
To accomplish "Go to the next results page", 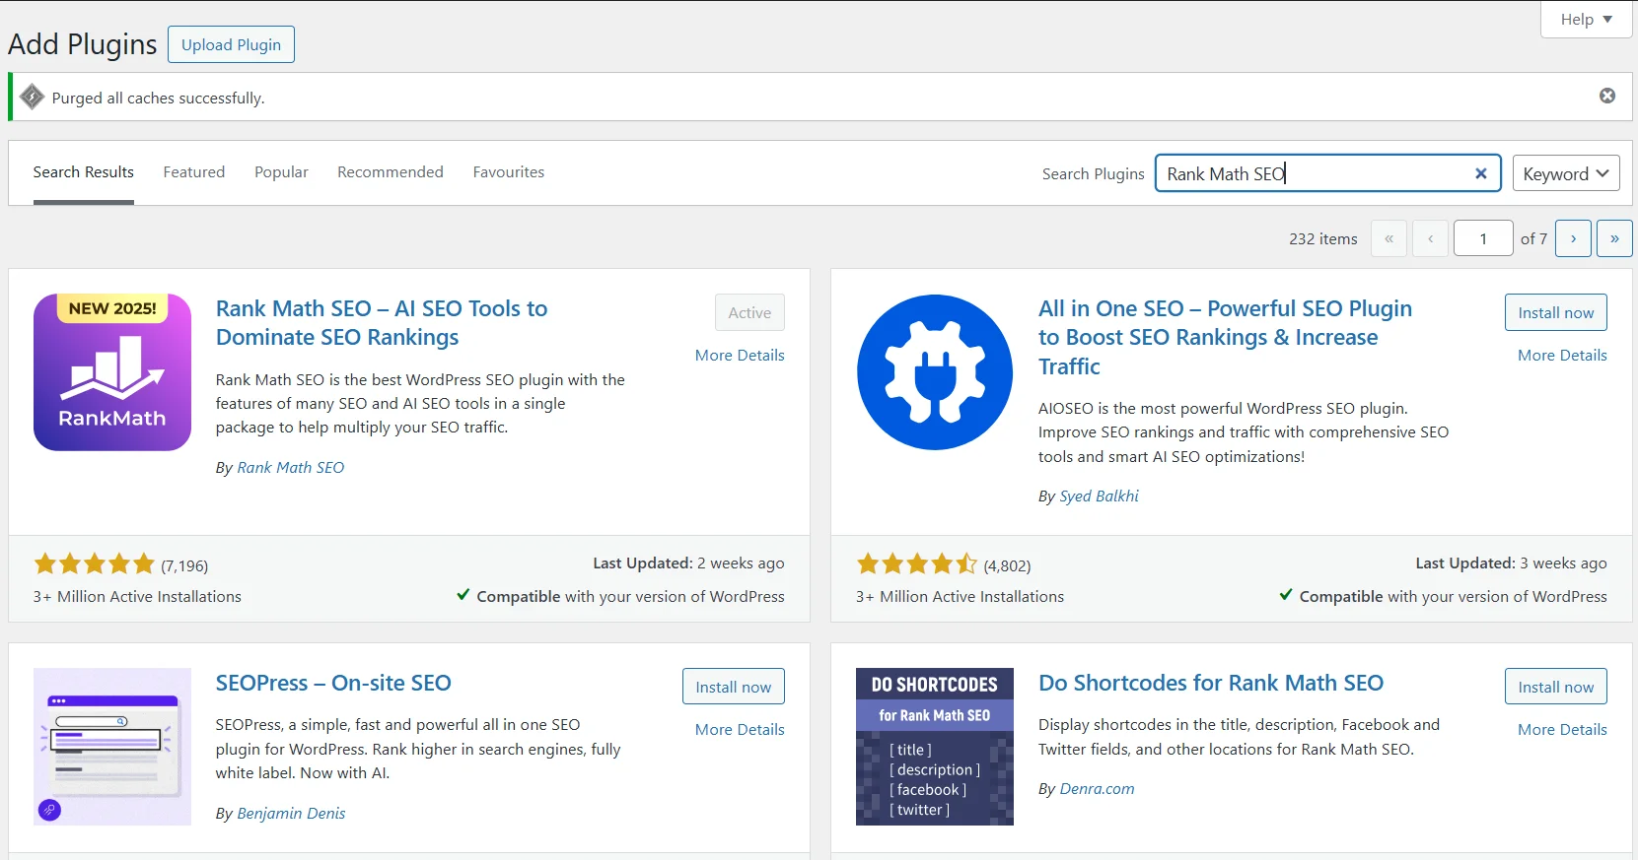I will pos(1573,238).
